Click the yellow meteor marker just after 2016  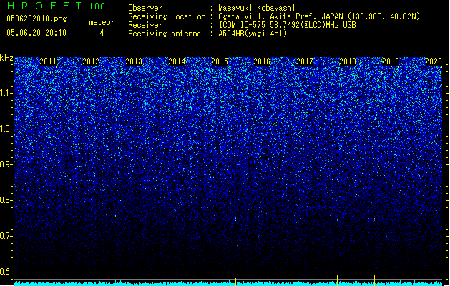point(275,280)
